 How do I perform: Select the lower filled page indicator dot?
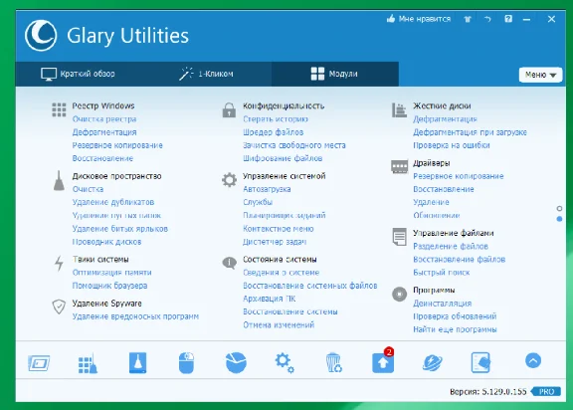[x=559, y=219]
